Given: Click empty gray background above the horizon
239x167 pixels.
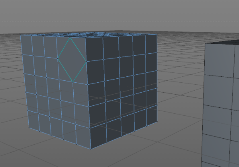Looking at the screenshot, I should click(x=119, y=10).
